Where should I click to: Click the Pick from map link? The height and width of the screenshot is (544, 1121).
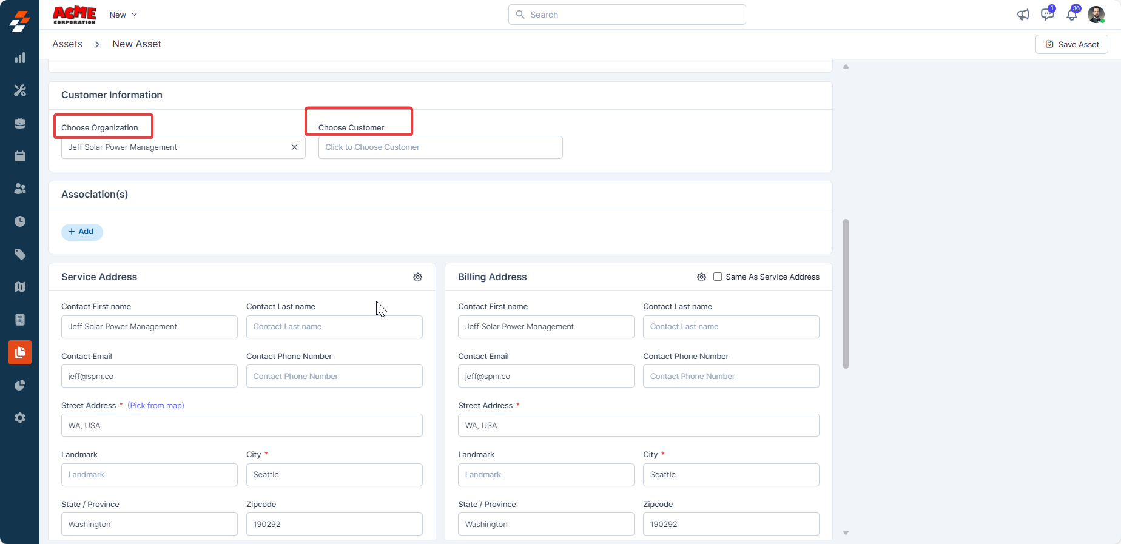(x=156, y=406)
